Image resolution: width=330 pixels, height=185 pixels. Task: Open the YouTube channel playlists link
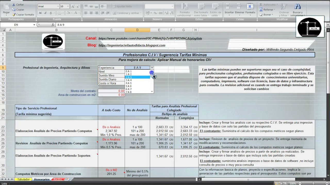(x=150, y=39)
